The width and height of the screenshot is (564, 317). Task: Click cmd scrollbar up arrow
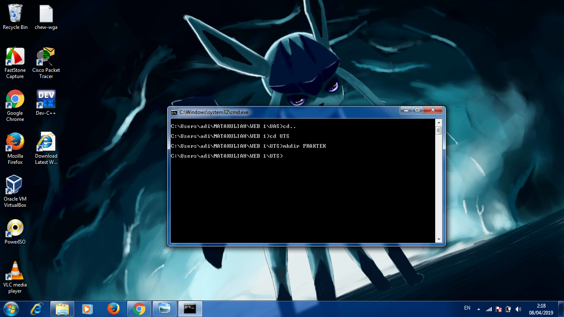pos(439,122)
